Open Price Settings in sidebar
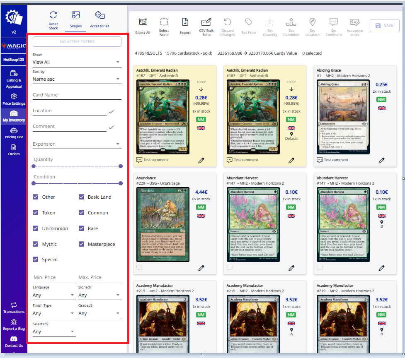Viewport: 405px width, 358px height. tap(14, 100)
